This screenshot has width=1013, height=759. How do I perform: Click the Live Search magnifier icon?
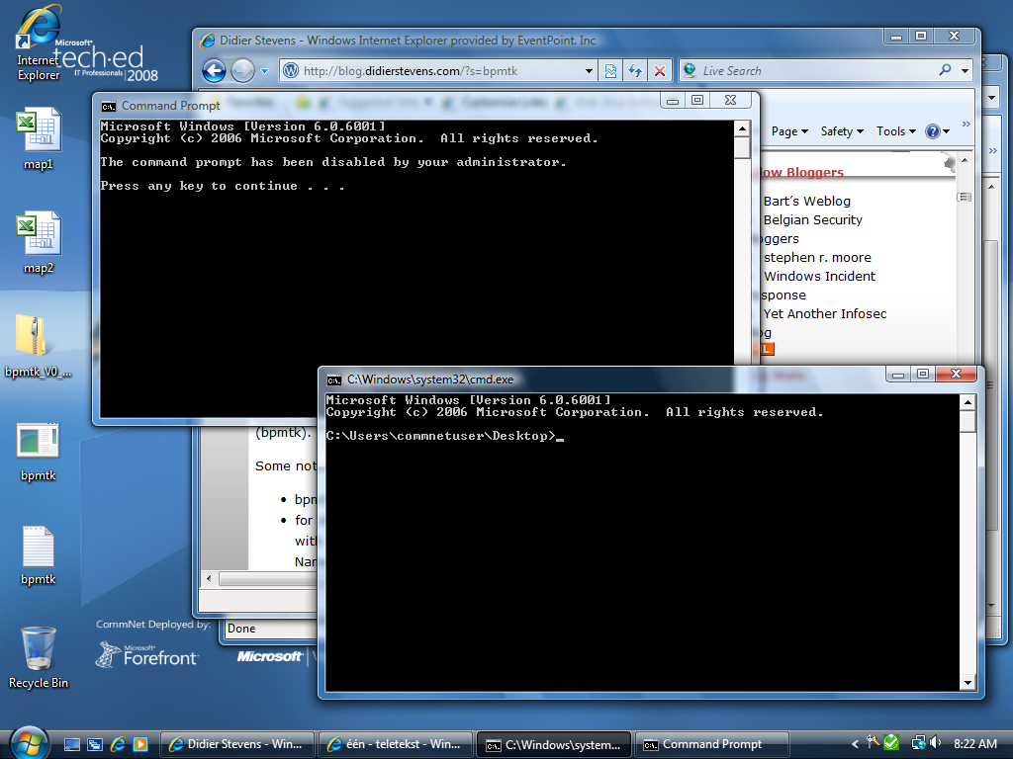(x=945, y=71)
